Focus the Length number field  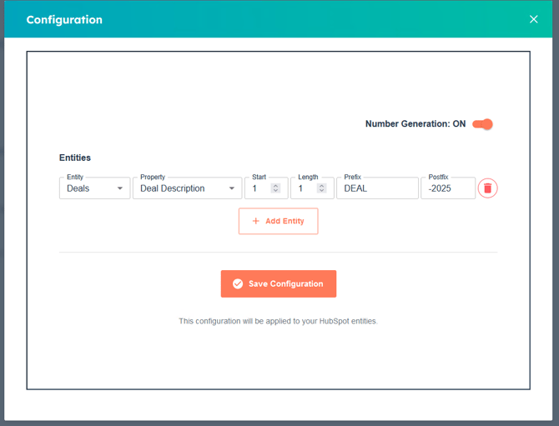point(305,188)
